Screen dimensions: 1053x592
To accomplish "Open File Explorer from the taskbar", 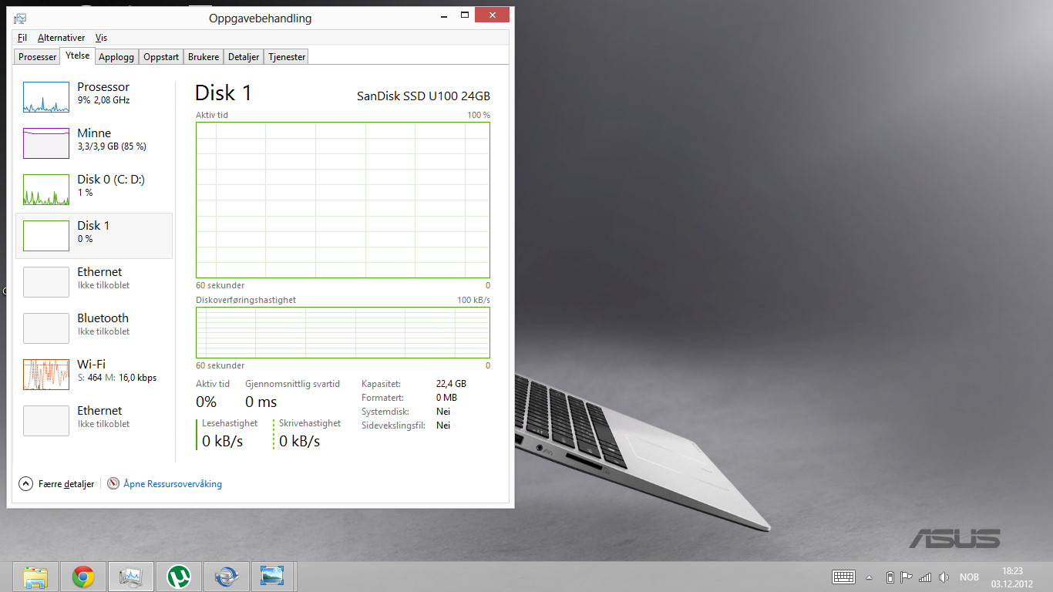I will pos(35,577).
